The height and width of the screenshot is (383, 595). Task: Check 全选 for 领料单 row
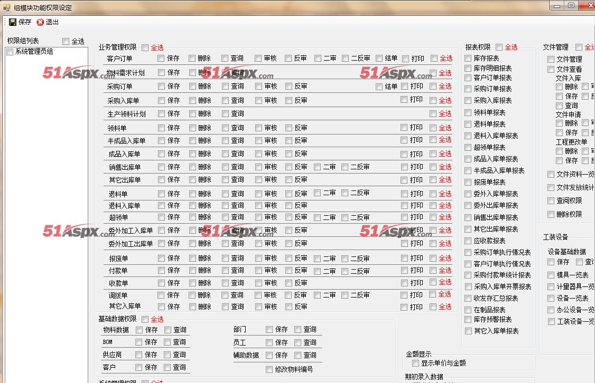point(433,128)
